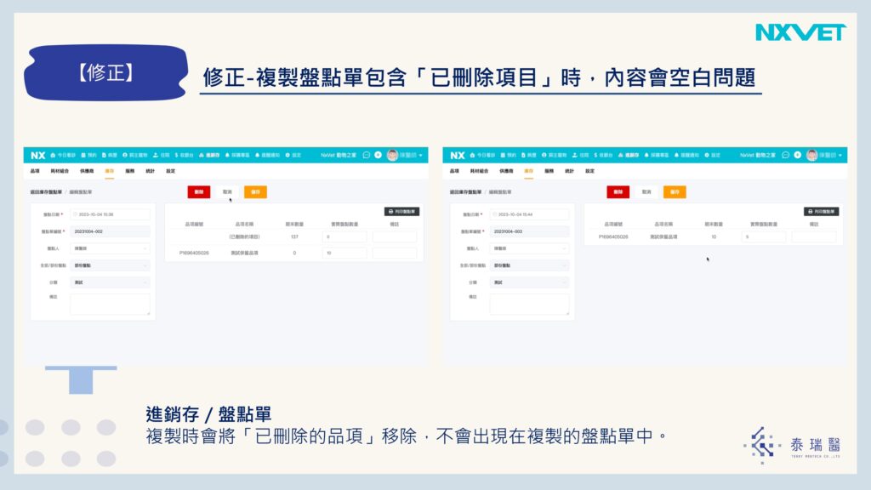Switch to 供應商 tab in left screenshot
871x490 pixels.
click(87, 171)
